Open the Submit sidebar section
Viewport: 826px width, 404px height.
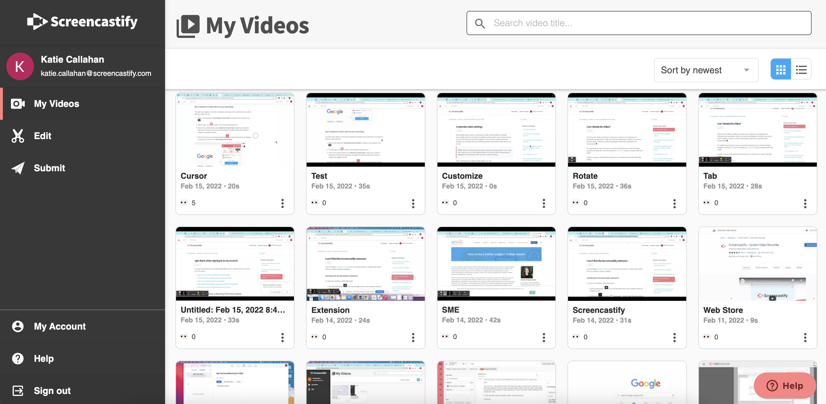point(83,168)
